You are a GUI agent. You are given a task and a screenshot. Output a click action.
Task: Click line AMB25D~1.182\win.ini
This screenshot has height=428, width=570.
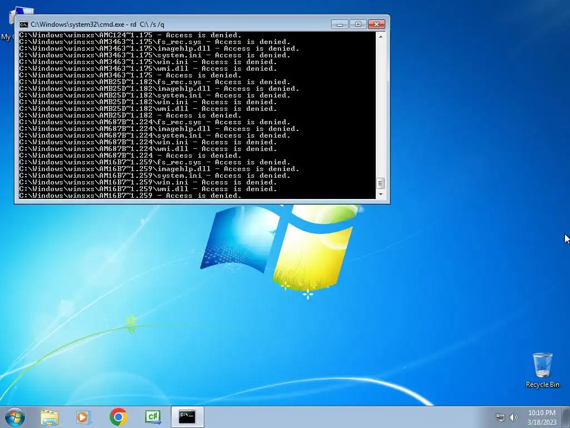[x=148, y=103]
